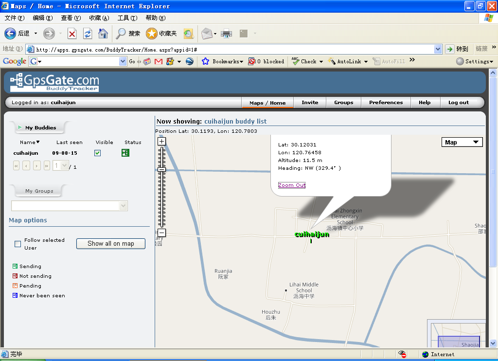Click the page vertical scrollbar thumb
The width and height of the screenshot is (498, 361).
[x=493, y=172]
